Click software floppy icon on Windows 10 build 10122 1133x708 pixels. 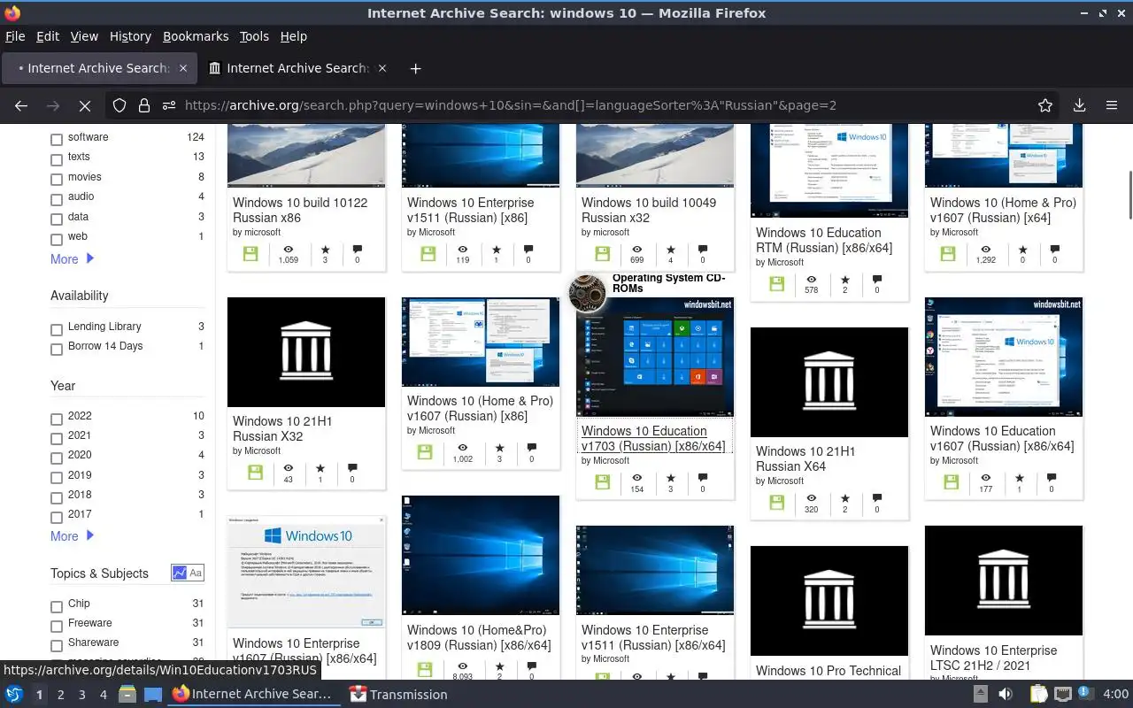(x=250, y=254)
